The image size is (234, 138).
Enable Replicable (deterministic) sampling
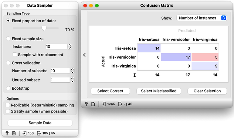[x=8, y=105]
